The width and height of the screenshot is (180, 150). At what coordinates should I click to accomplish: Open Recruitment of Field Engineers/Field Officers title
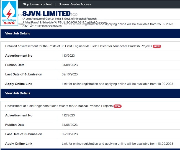[59, 106]
